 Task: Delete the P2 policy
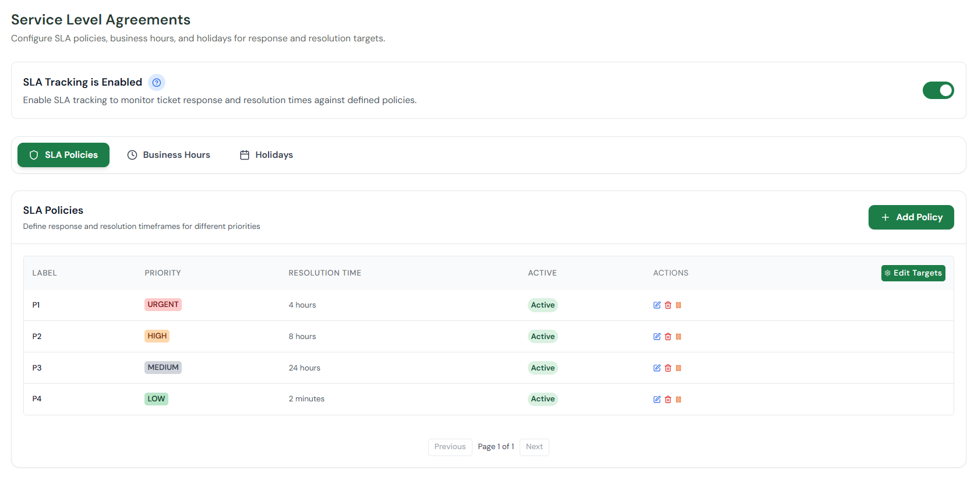coord(668,337)
